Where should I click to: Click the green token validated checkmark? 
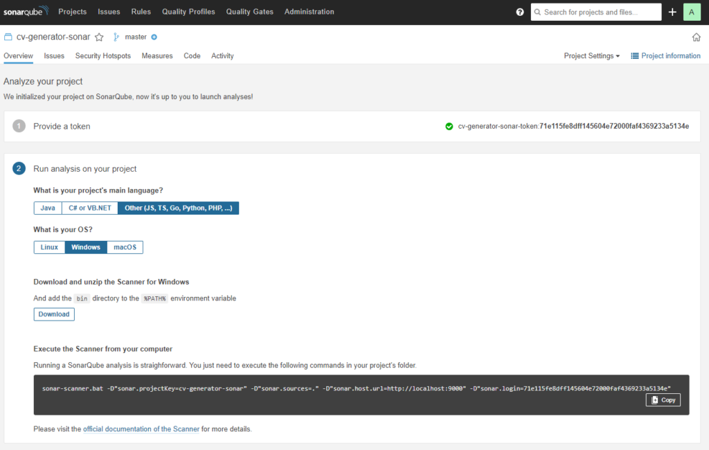coord(449,126)
